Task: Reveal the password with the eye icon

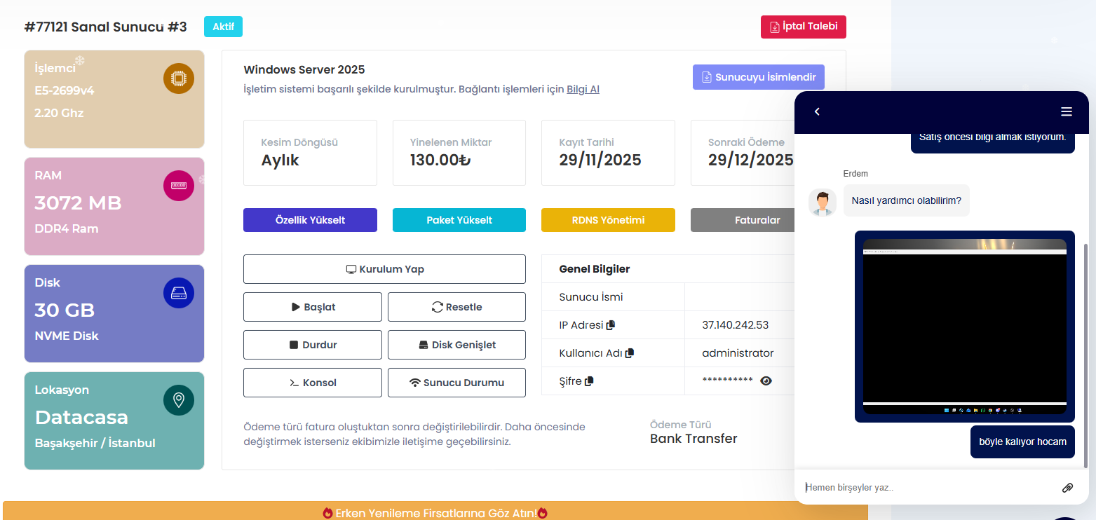Action: coord(766,381)
